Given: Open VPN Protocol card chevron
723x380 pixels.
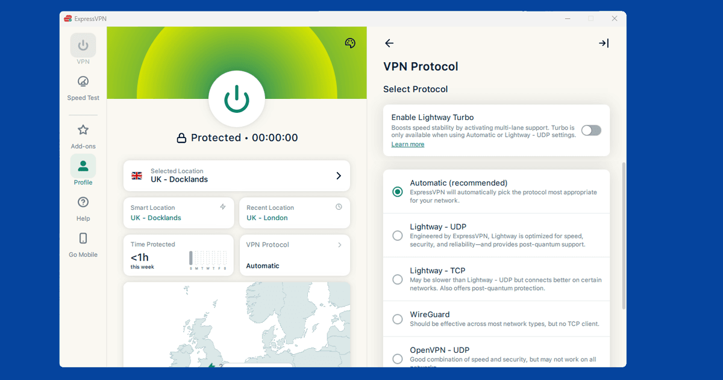Looking at the screenshot, I should pyautogui.click(x=340, y=245).
